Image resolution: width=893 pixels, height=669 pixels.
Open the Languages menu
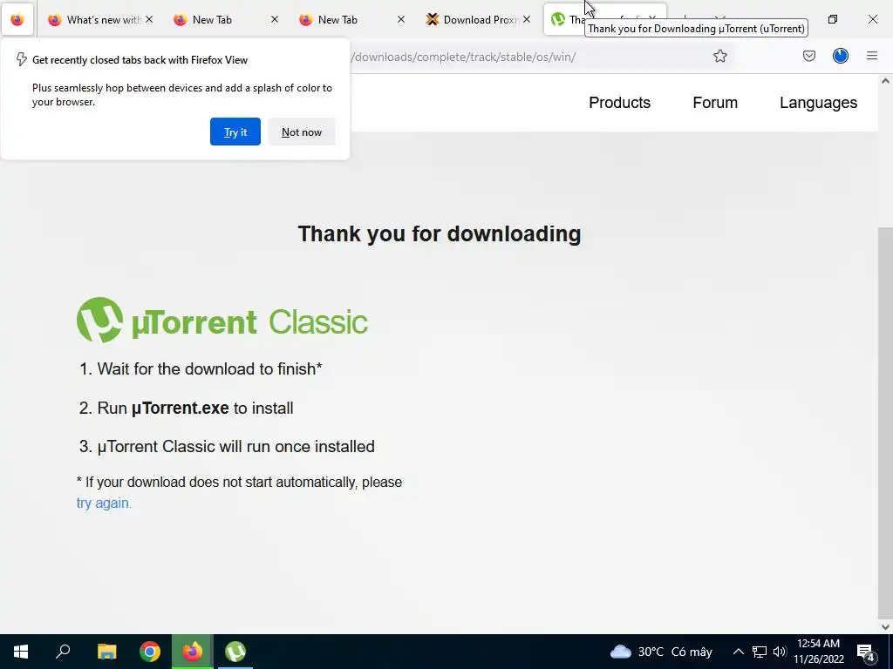click(818, 103)
